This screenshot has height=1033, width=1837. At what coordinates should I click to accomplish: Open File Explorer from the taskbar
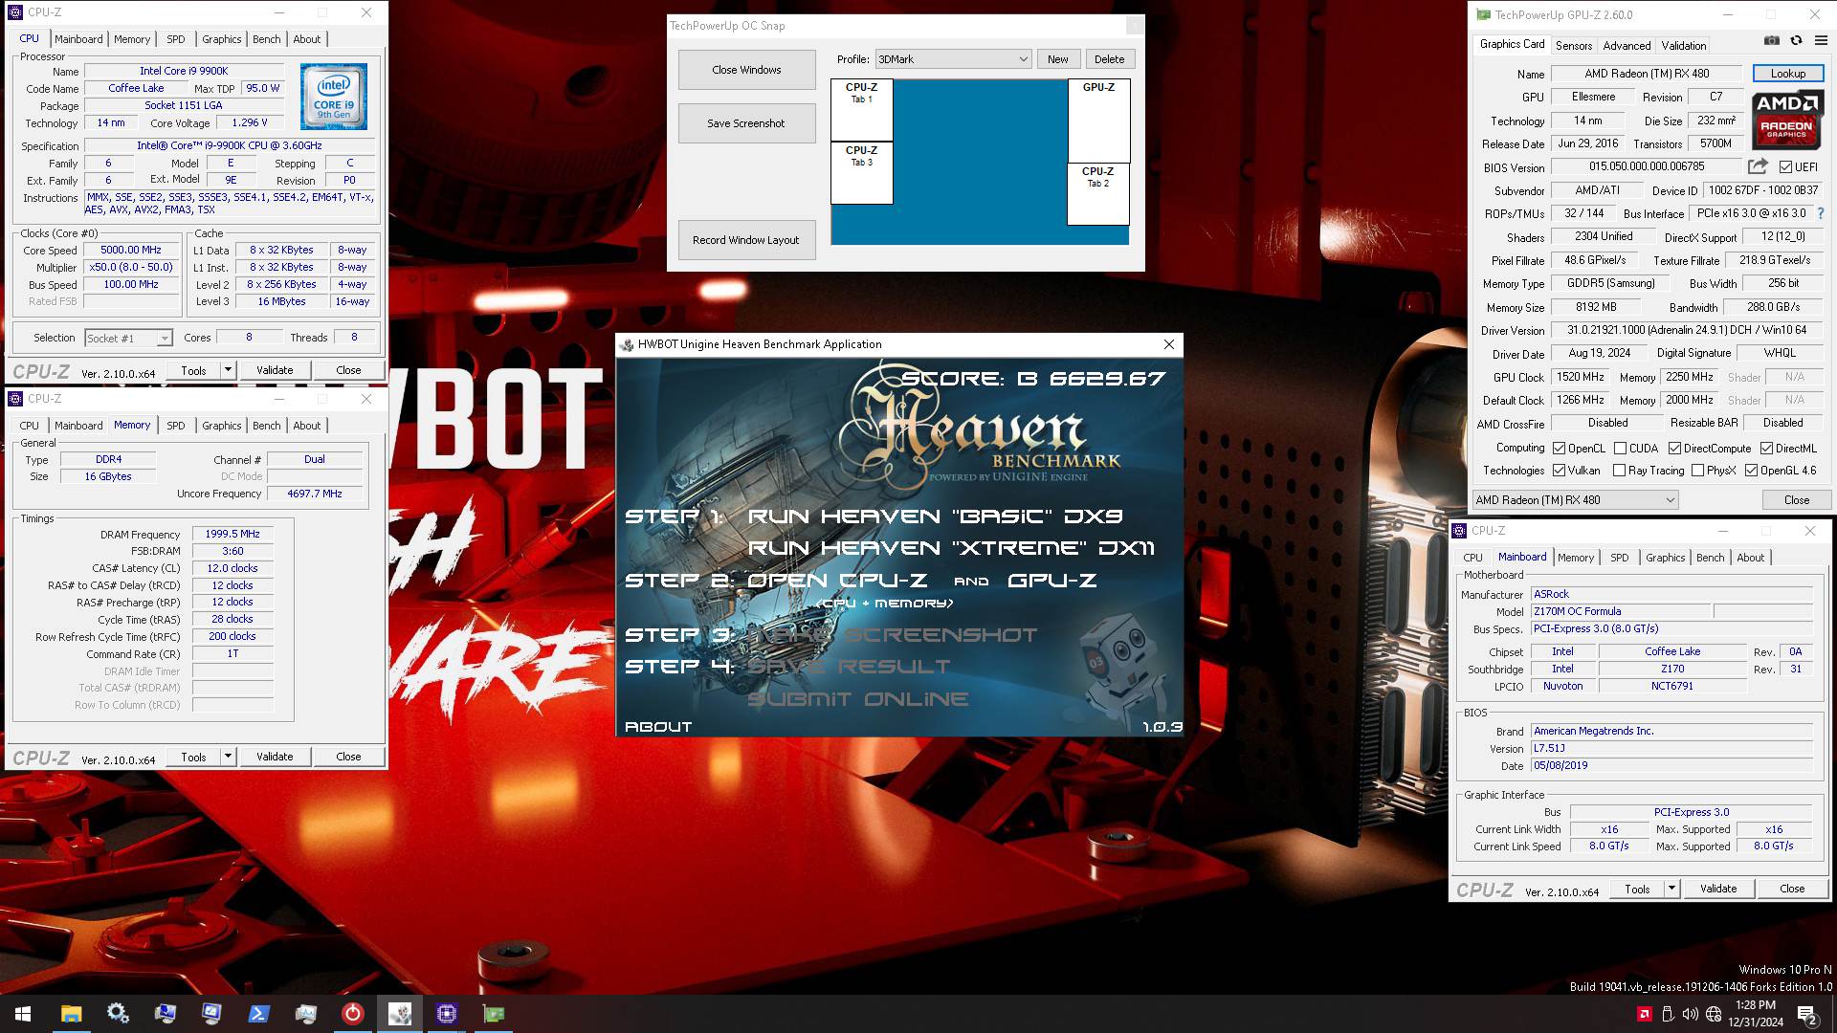point(71,1014)
